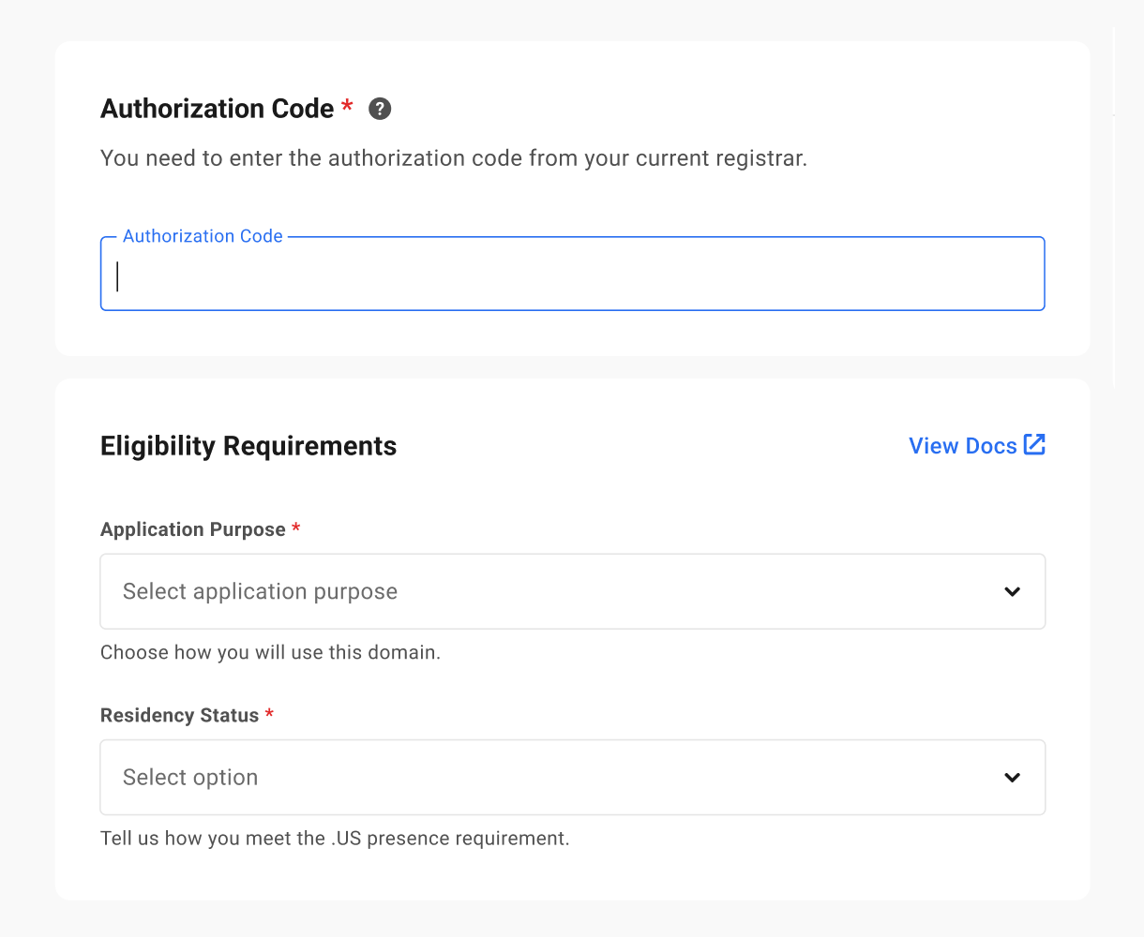Click the Application Purpose field label
The image size is (1144, 937).
[193, 529]
